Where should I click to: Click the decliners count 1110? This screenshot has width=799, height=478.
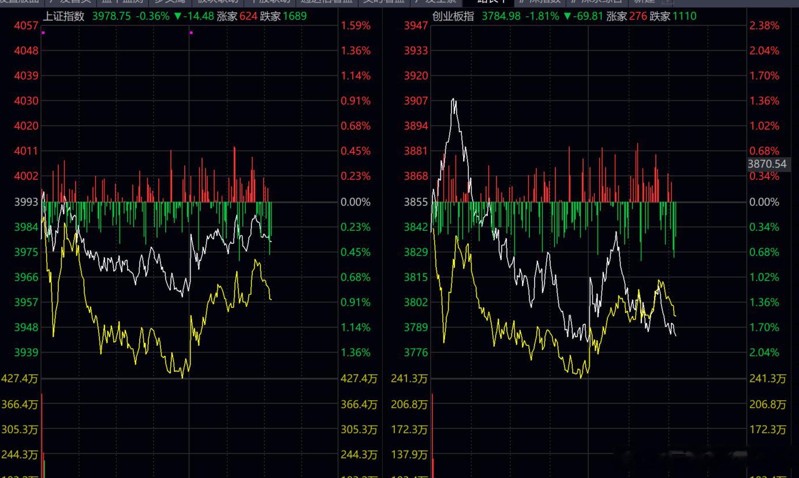click(684, 16)
